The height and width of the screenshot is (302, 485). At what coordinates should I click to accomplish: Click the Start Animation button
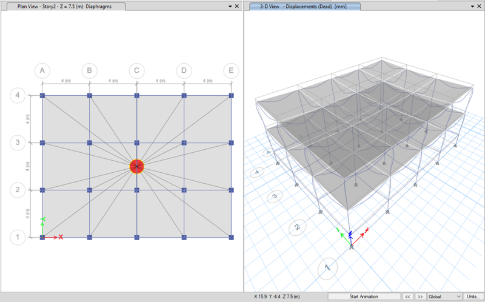364,297
